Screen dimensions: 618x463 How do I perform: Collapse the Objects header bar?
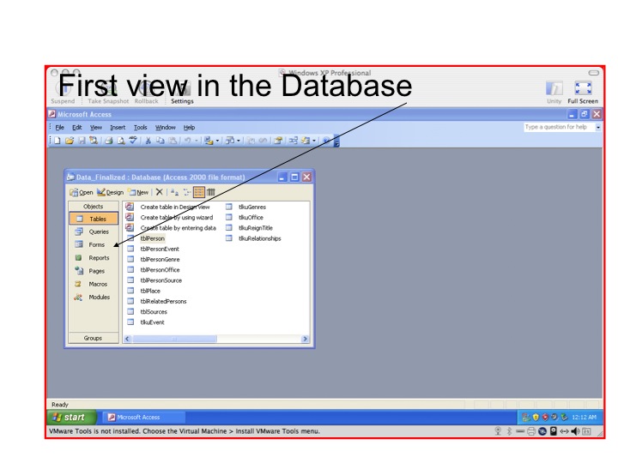click(94, 207)
